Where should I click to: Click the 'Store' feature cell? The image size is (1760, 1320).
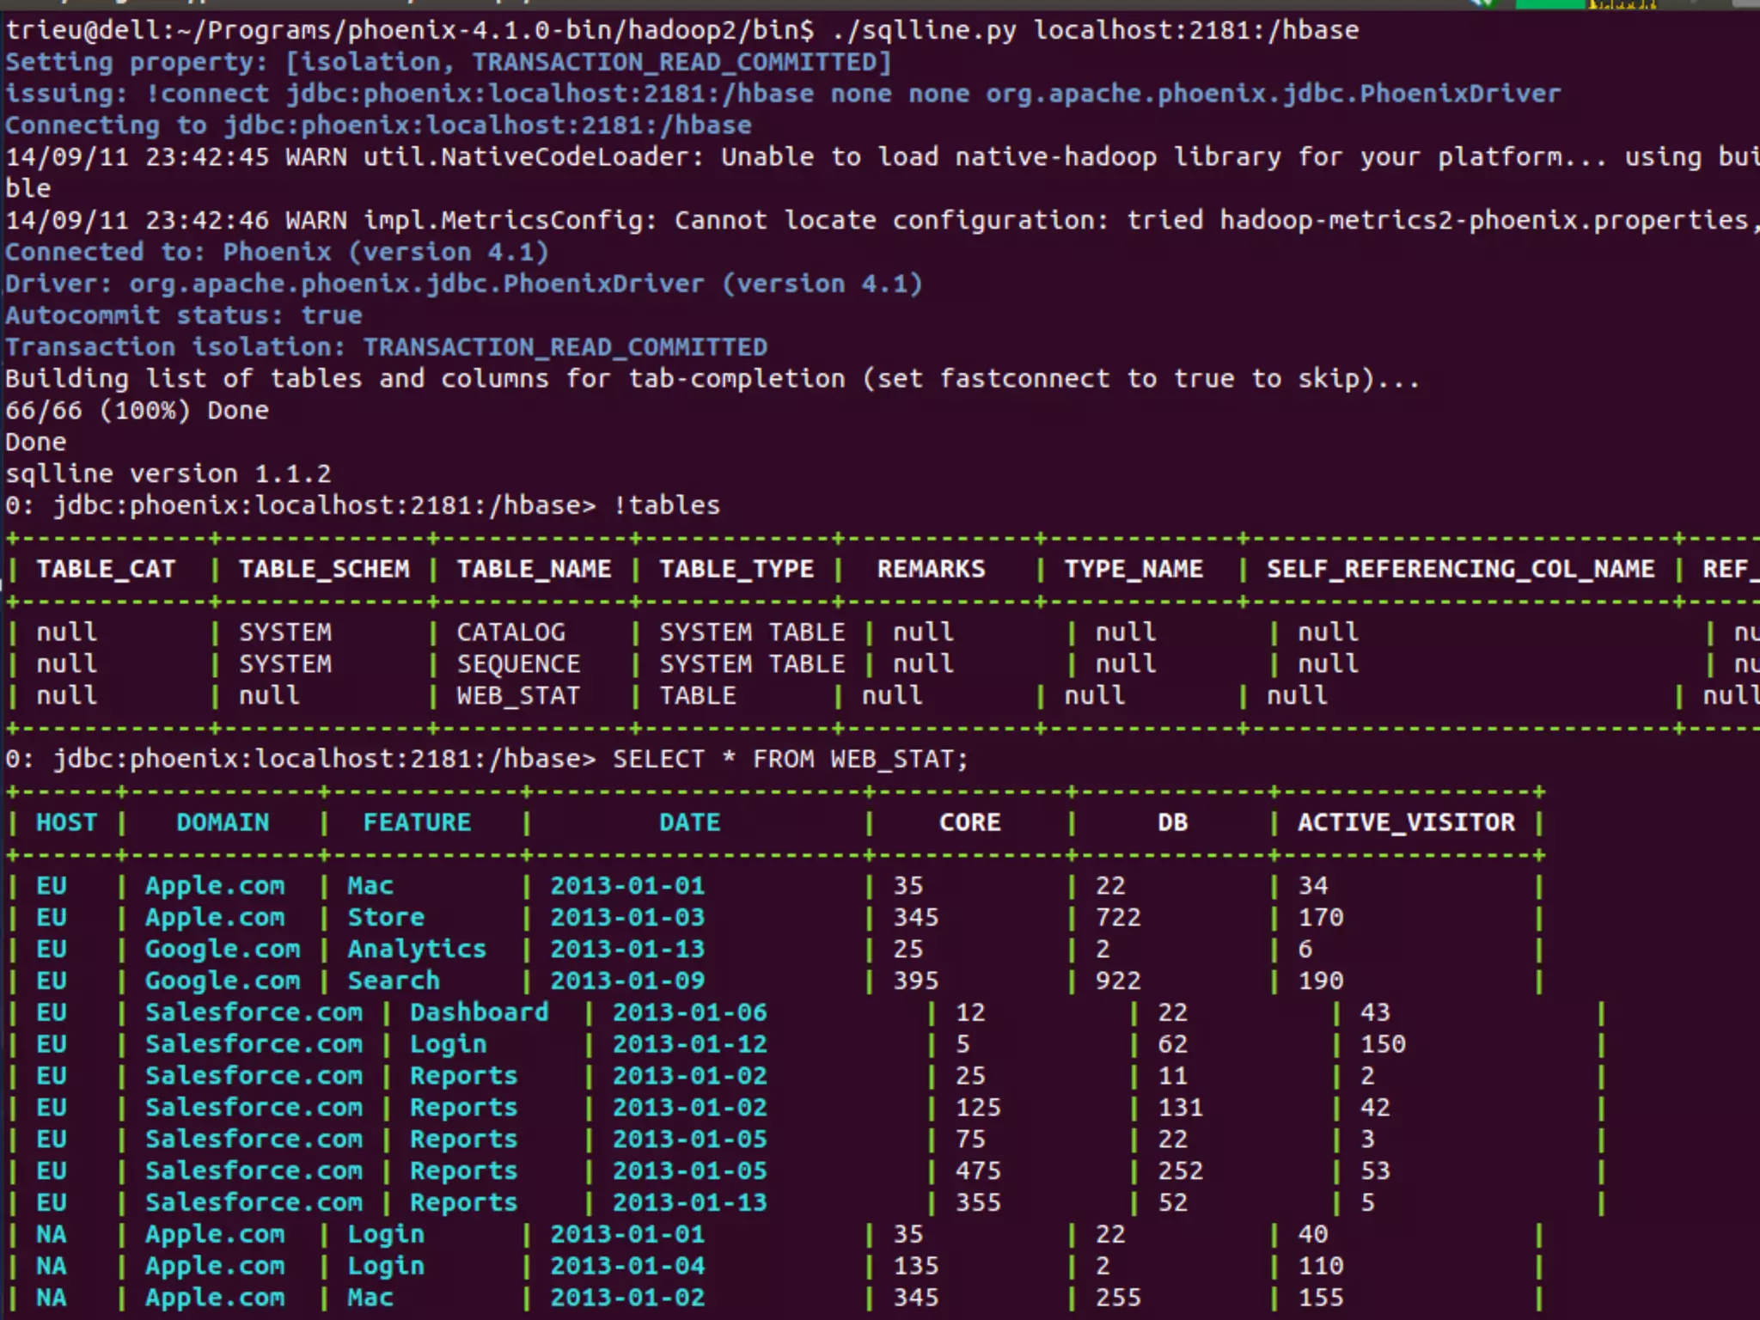(x=386, y=918)
